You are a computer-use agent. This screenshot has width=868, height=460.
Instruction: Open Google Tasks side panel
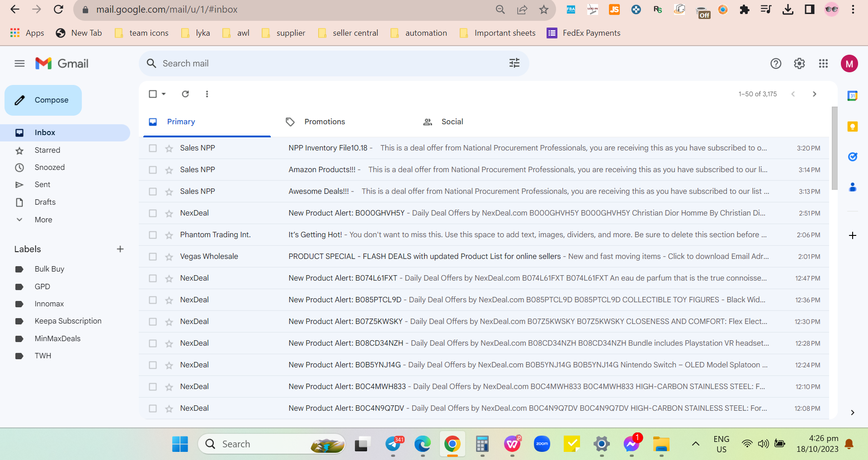click(x=853, y=157)
